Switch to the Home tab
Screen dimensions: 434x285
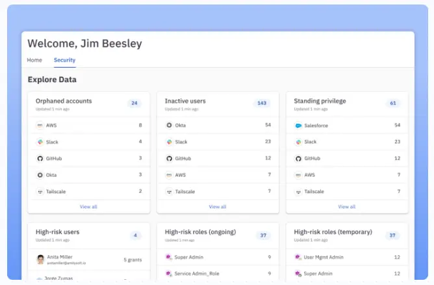coord(34,60)
